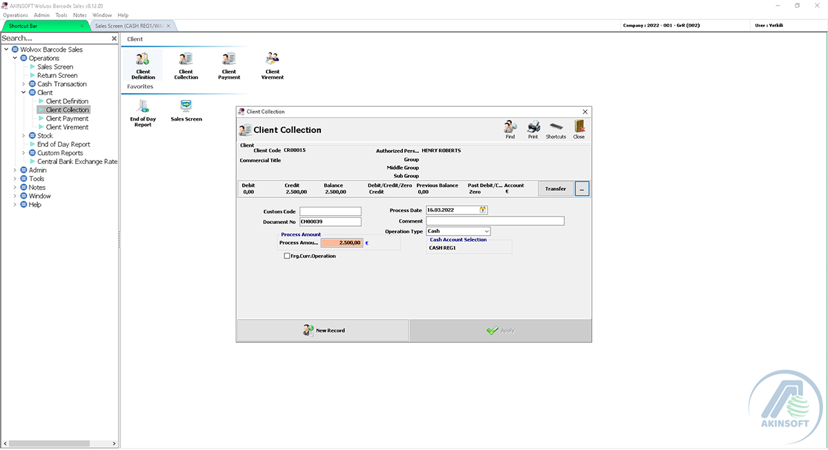Screen dimensions: 828x450
Task: Collapse the Client tree node
Action: pos(23,92)
